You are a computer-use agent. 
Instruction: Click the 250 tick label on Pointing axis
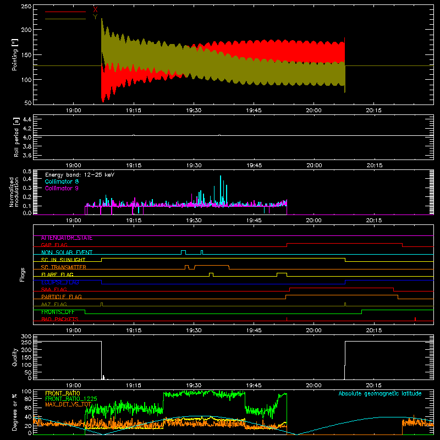(x=26, y=6)
